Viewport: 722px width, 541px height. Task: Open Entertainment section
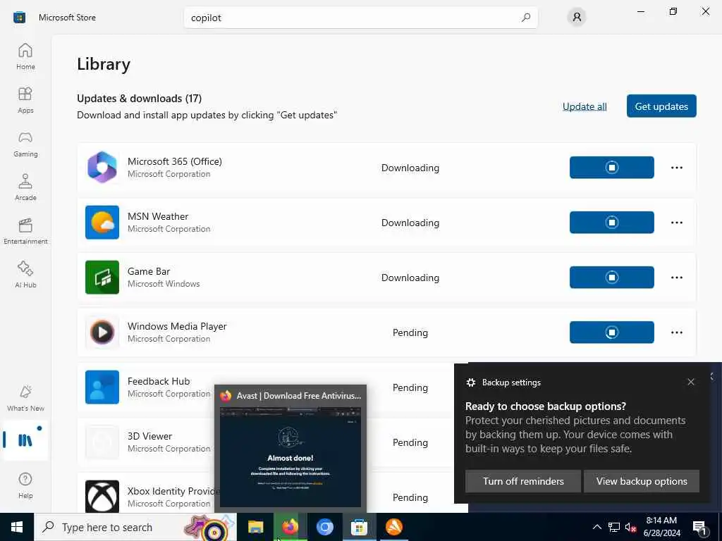coord(25,231)
